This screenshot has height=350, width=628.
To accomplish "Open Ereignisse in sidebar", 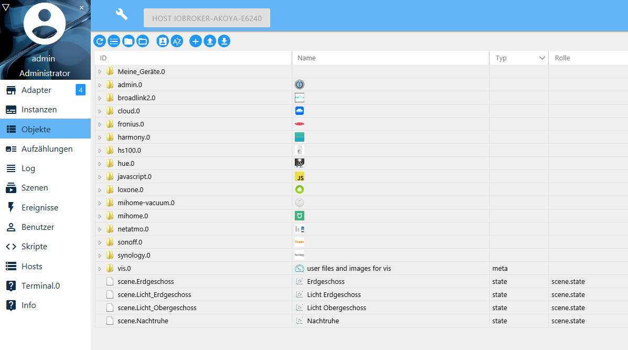I will 45,207.
